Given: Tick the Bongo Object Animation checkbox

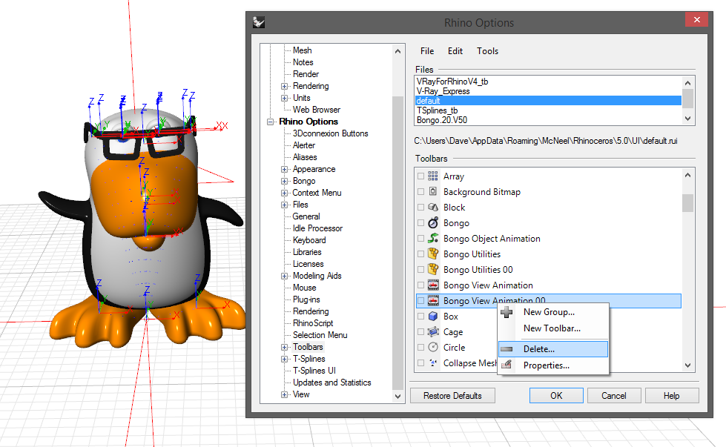Looking at the screenshot, I should [420, 238].
